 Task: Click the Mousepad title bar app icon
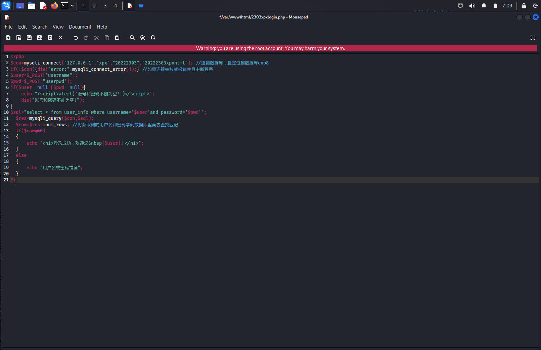[7, 17]
